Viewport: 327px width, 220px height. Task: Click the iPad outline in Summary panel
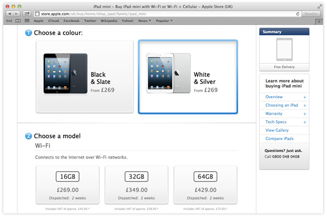284,49
